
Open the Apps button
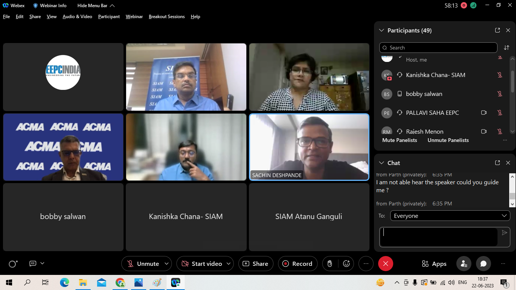[x=434, y=264]
